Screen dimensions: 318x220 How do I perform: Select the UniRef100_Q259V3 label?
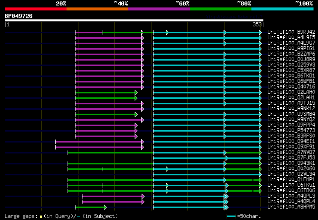(291, 65)
